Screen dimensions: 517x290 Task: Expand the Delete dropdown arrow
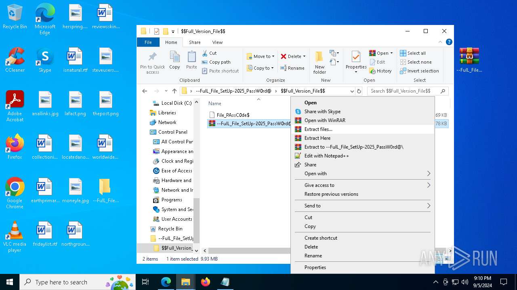(304, 56)
